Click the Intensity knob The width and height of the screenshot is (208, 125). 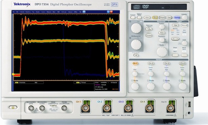184,18
